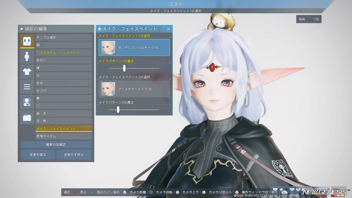Viewport: 352px width, 198px height.
Task: Open ヘアスタイル・ヘッドパーツ entry
Action: coord(64,53)
